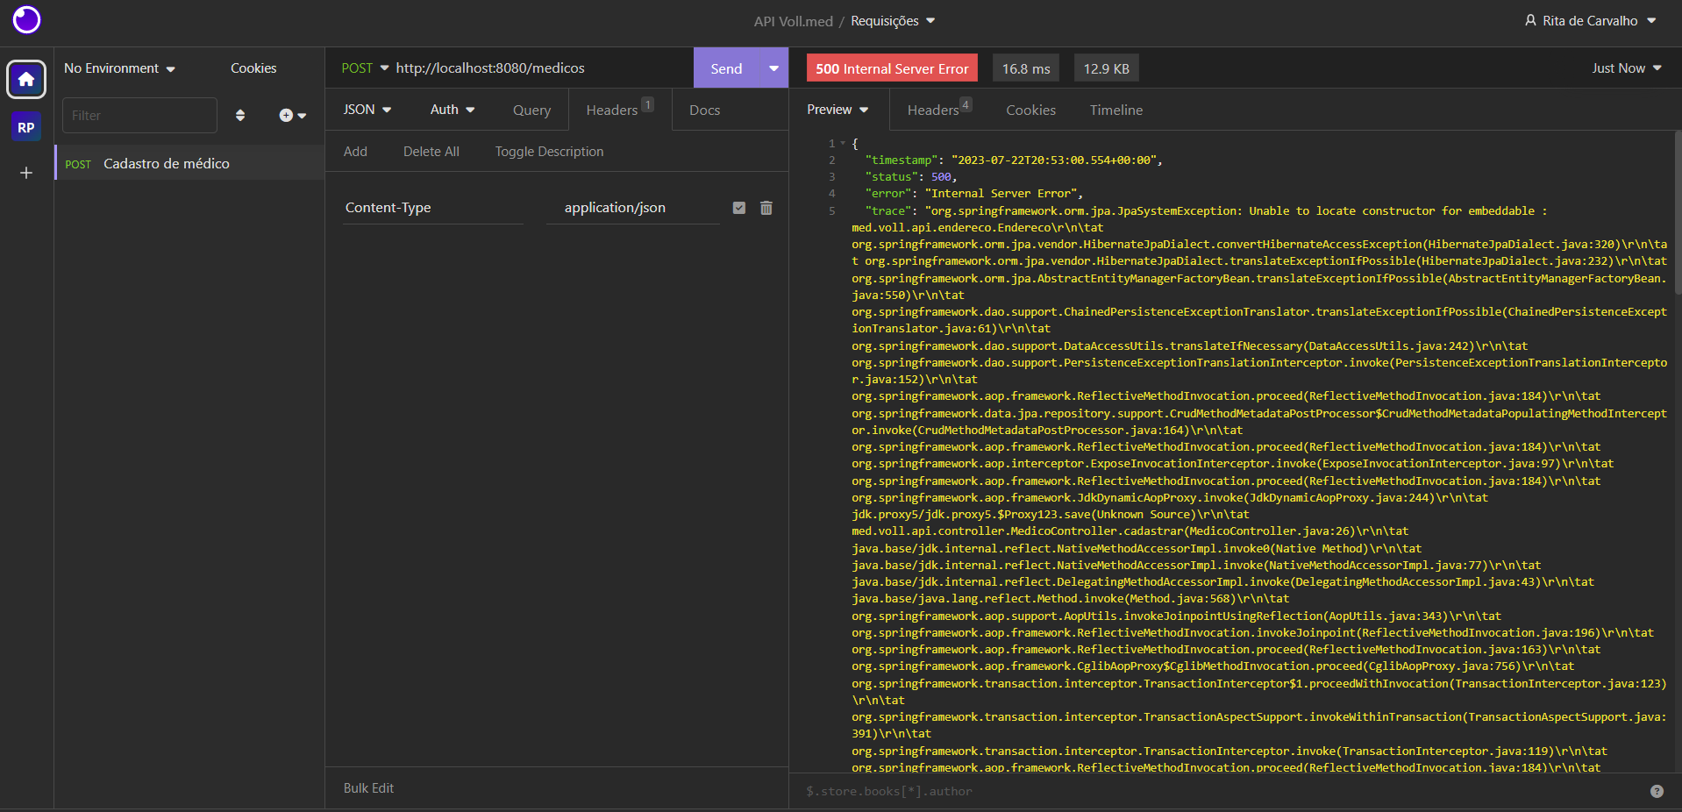Click the "error" line in response

coord(974,194)
